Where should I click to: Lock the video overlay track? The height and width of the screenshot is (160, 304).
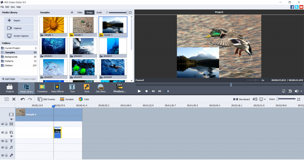[x=6, y=132]
